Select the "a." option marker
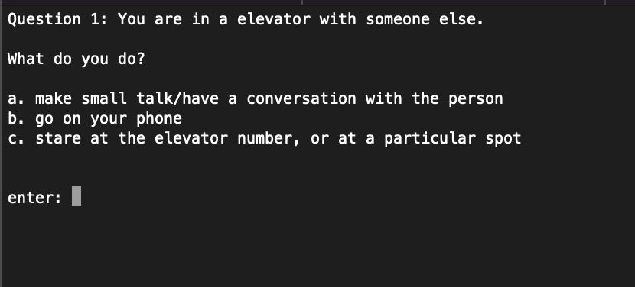This screenshot has width=635, height=287. pos(16,98)
